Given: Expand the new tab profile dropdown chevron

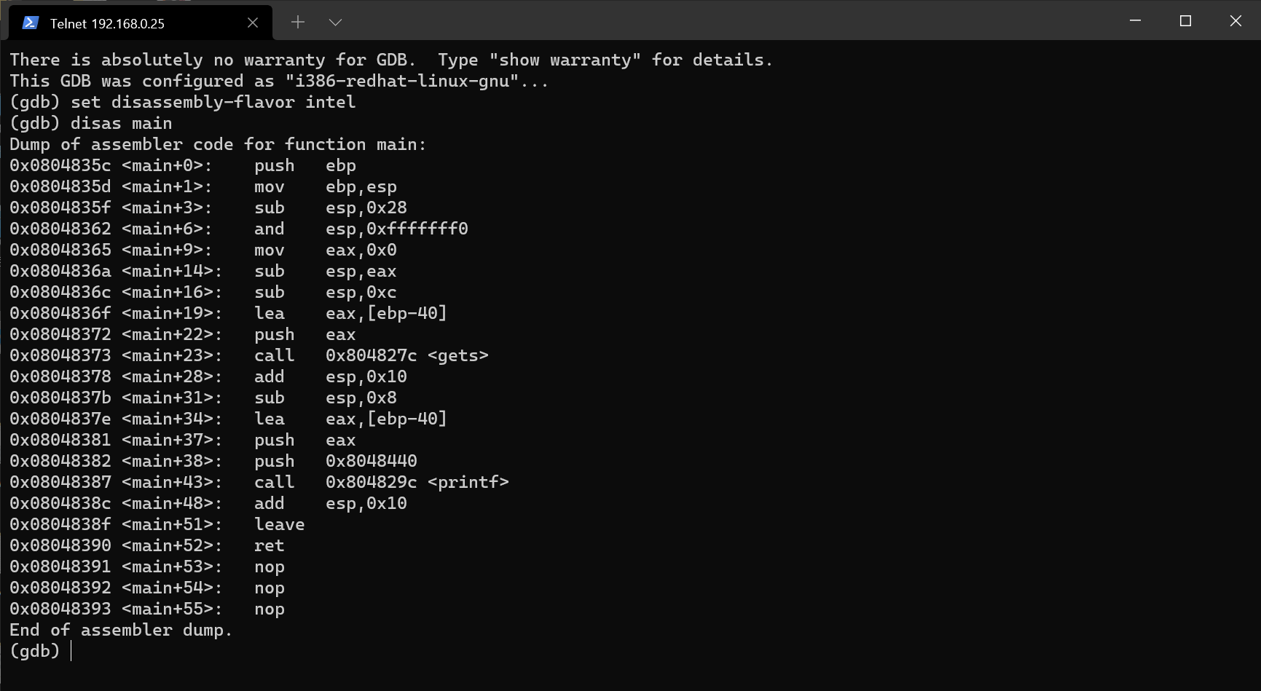Looking at the screenshot, I should pos(335,22).
